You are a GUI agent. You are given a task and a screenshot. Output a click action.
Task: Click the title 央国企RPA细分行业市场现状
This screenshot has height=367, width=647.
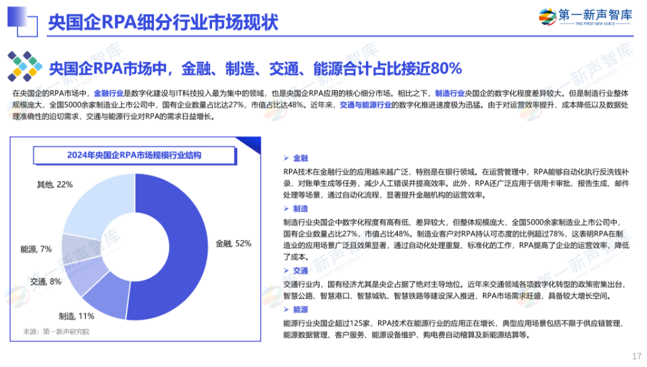(163, 22)
